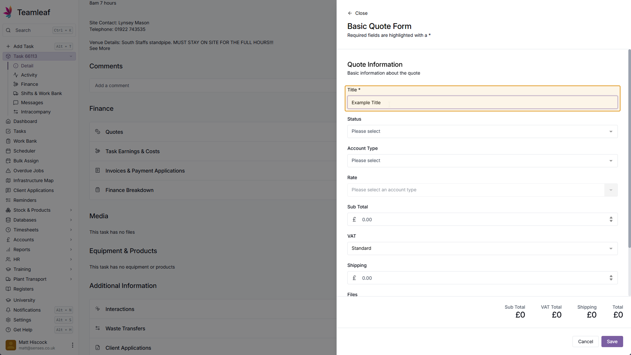The width and height of the screenshot is (631, 355).
Task: Expand the Stock & Products menu
Action: [71, 210]
